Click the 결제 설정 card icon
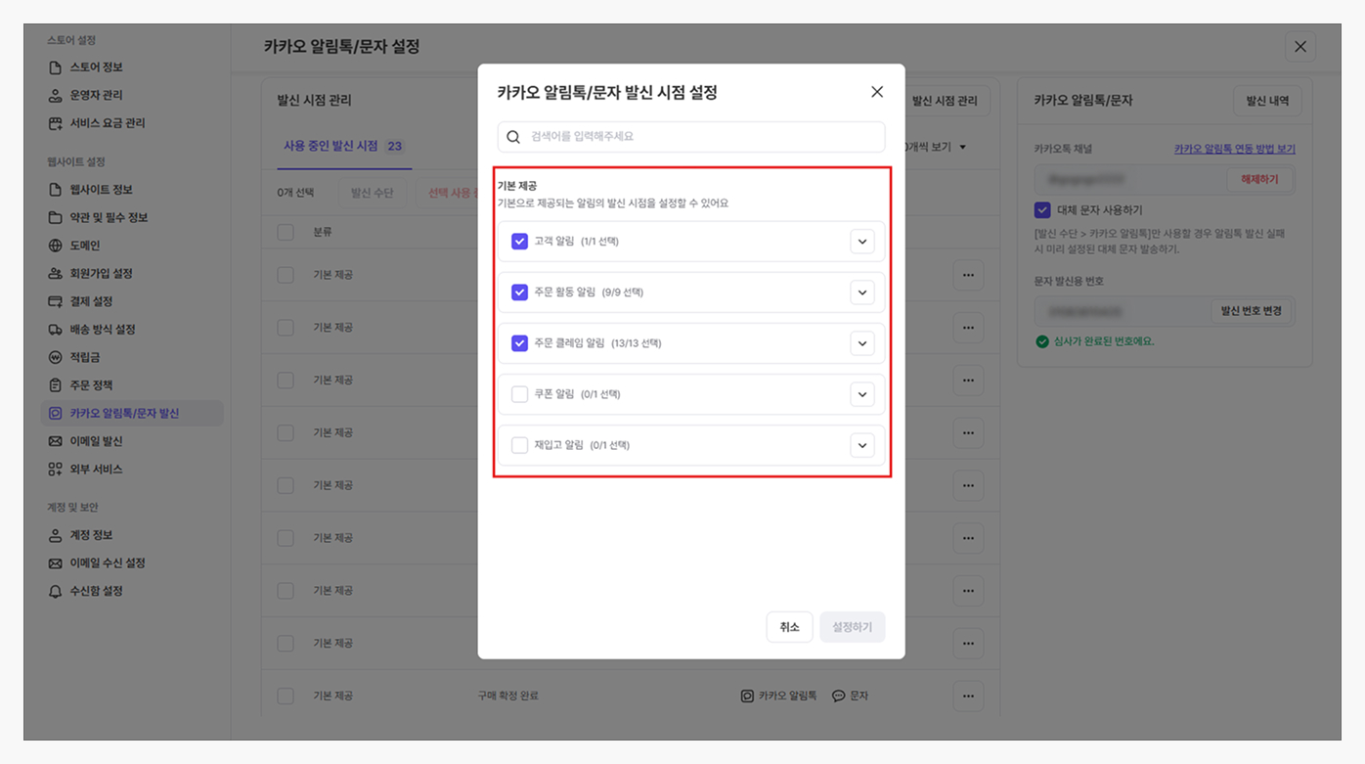 click(56, 301)
